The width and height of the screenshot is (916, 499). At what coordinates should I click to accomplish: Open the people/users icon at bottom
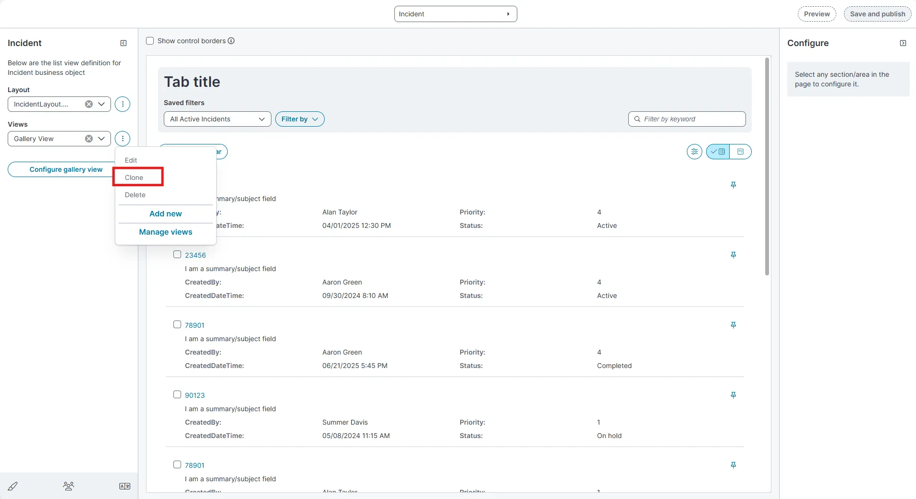coord(69,486)
